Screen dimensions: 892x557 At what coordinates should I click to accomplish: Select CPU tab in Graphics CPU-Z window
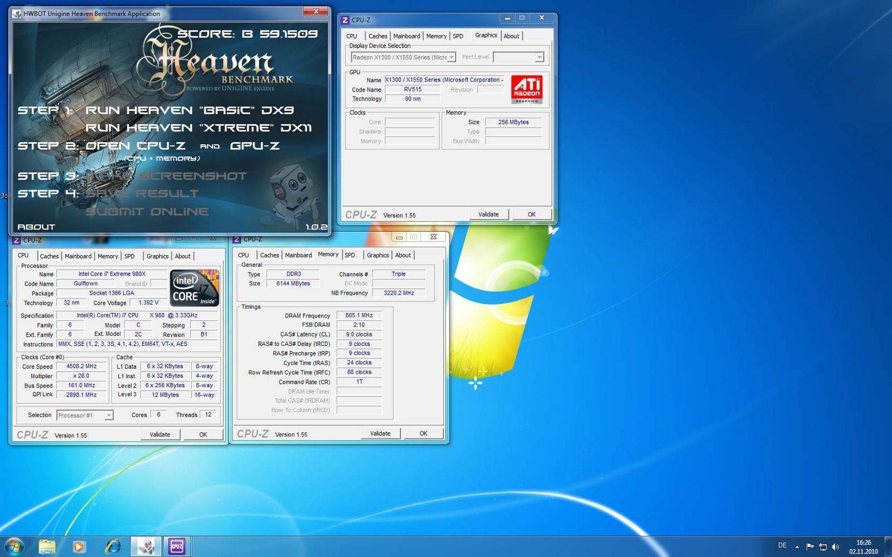352,36
